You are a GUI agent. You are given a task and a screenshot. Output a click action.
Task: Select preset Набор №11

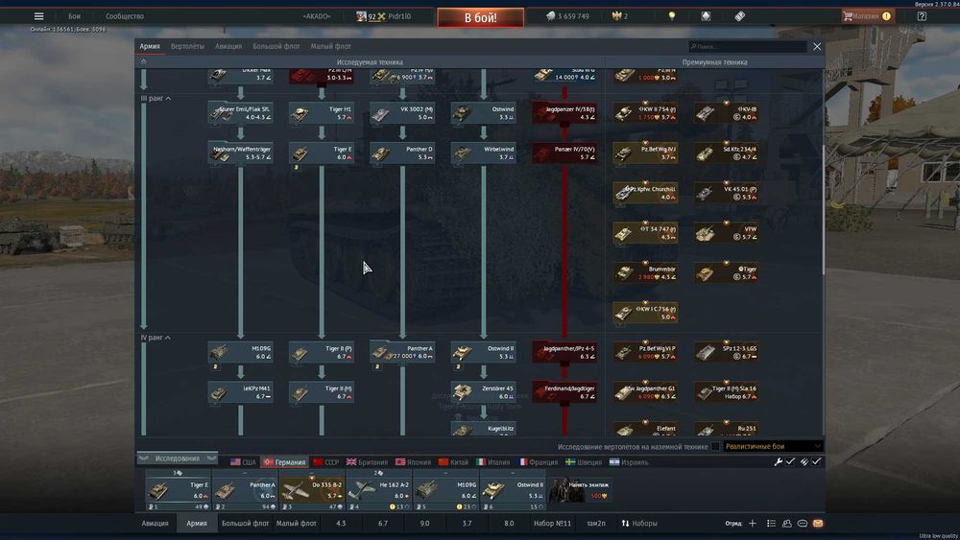pos(552,524)
